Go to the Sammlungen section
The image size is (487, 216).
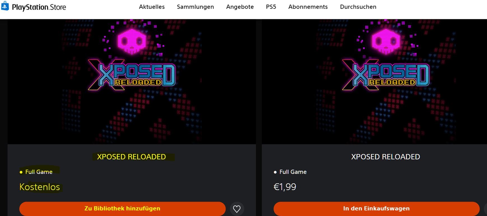(x=195, y=7)
